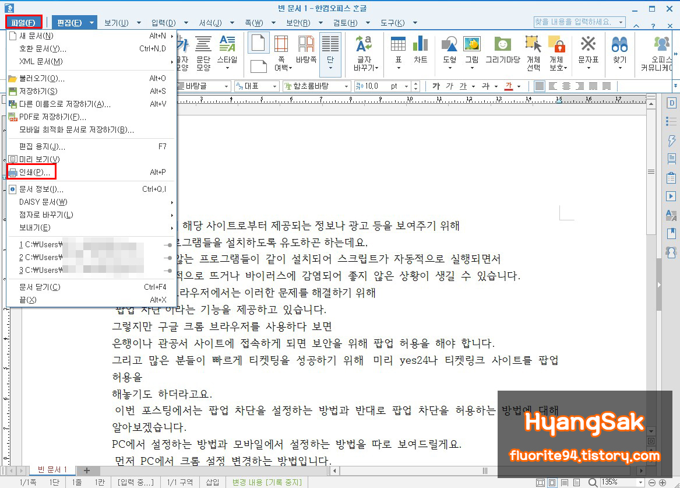
Task: Choose 다른 이름으로 저장하기(A)... entry
Action: [x=91, y=104]
